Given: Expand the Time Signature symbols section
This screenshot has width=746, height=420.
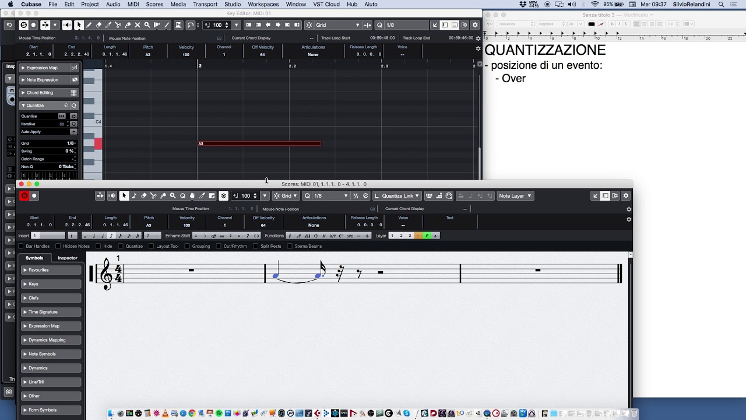Looking at the screenshot, I should 51,312.
